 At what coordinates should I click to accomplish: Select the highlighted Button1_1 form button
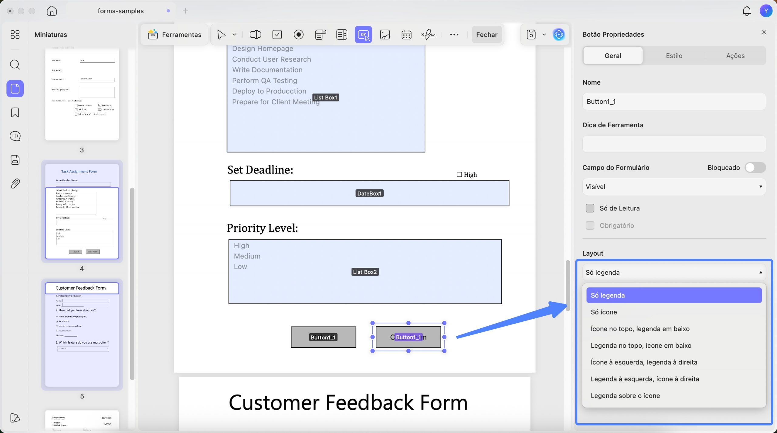(x=408, y=337)
